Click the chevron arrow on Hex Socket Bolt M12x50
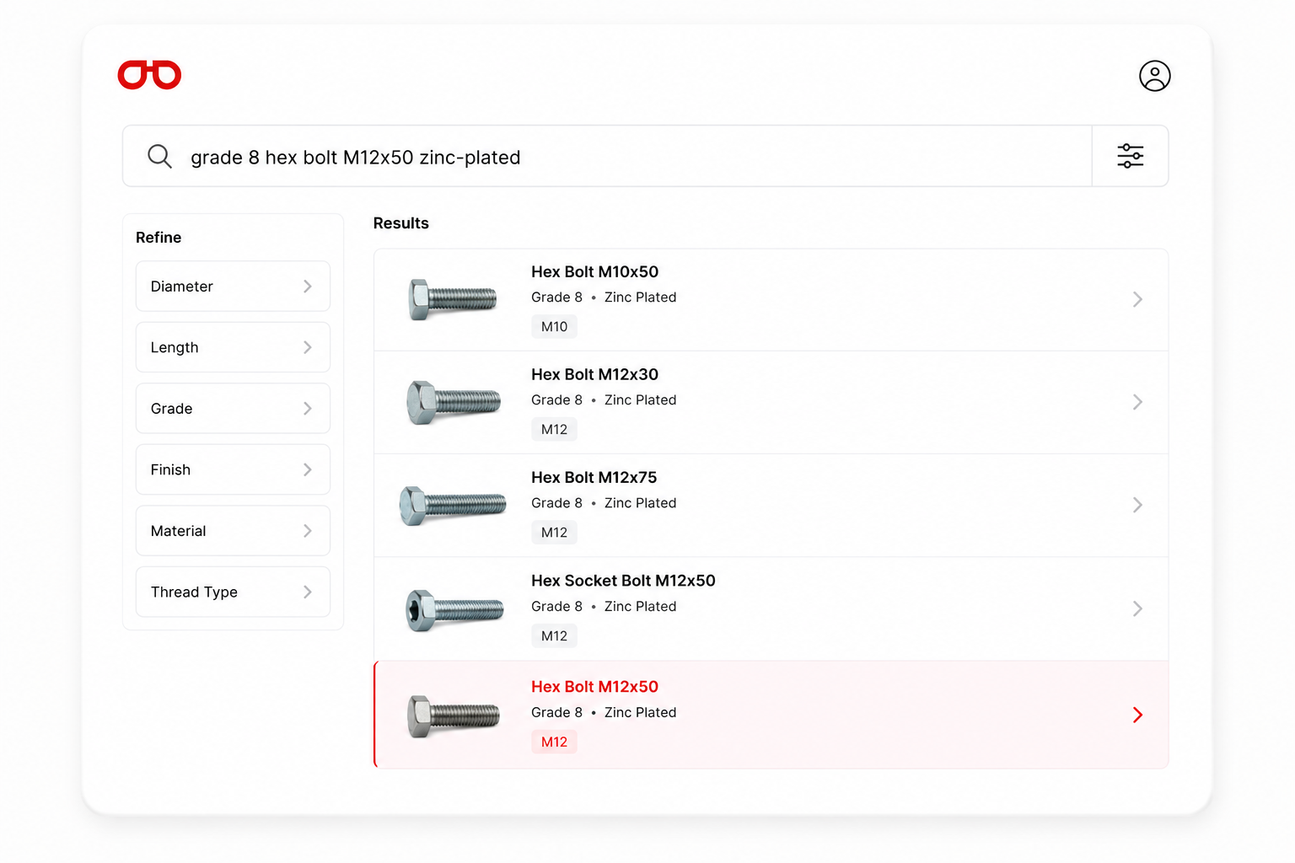Viewport: 1295px width, 863px height. [x=1137, y=608]
